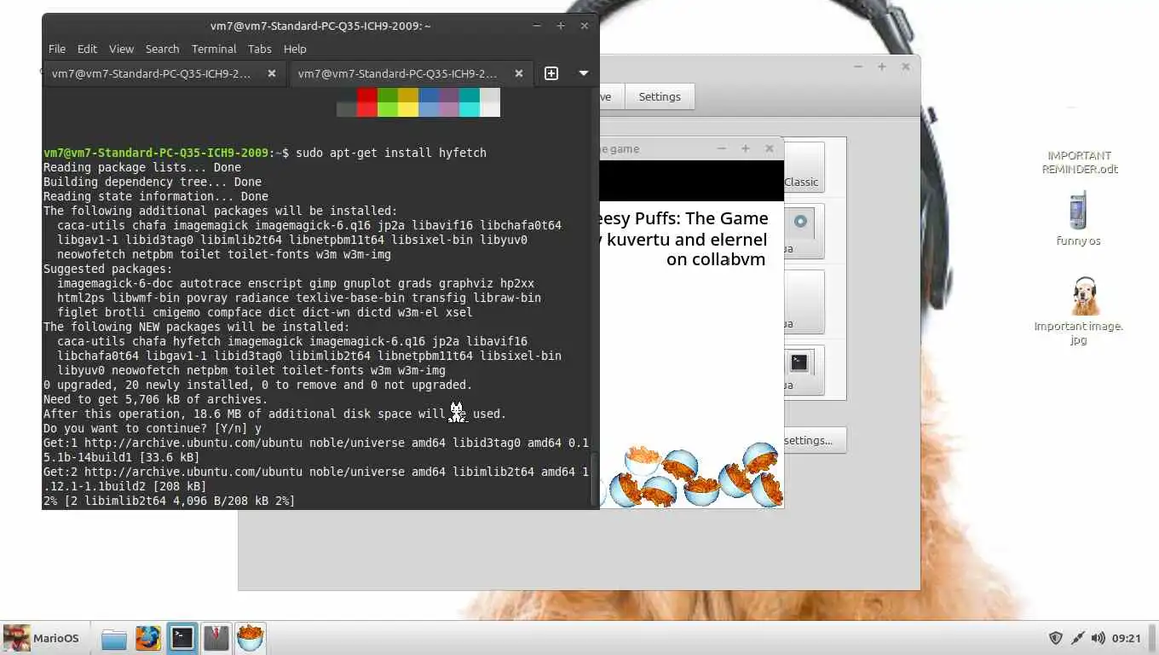This screenshot has width=1159, height=655.
Task: Expand the terminal tab list dropdown arrow
Action: point(584,73)
